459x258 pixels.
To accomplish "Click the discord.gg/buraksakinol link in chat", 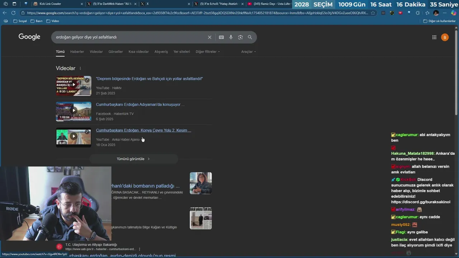I will pyautogui.click(x=421, y=202).
